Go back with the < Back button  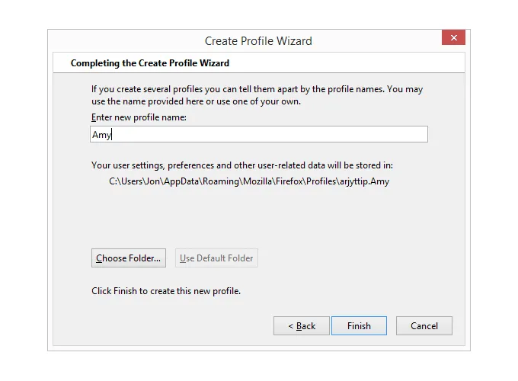pyautogui.click(x=302, y=326)
